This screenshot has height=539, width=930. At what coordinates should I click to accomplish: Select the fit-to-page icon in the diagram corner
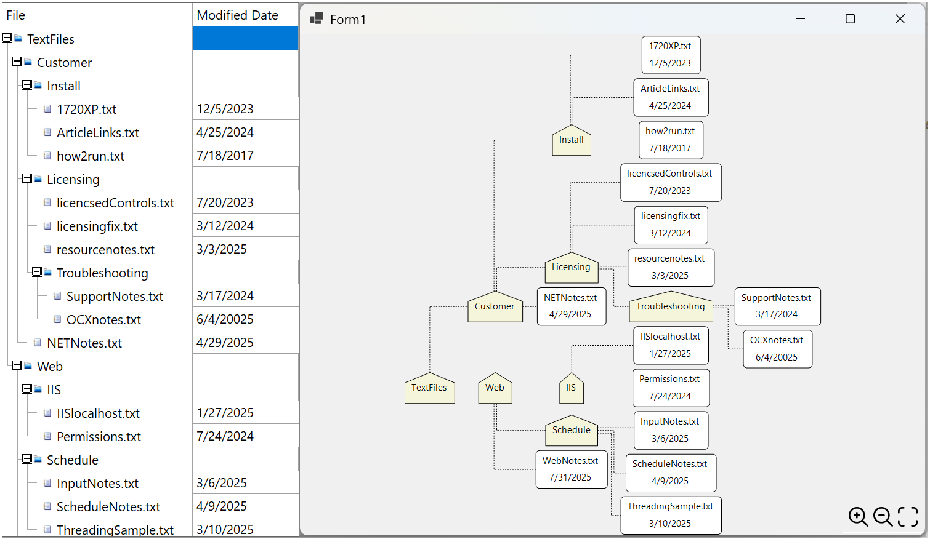click(908, 517)
